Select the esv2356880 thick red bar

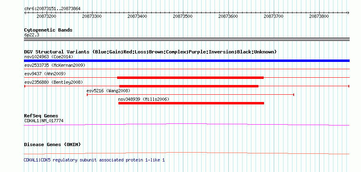pos(189,86)
